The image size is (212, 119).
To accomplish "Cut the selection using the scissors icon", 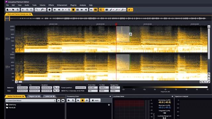I will (23, 10).
